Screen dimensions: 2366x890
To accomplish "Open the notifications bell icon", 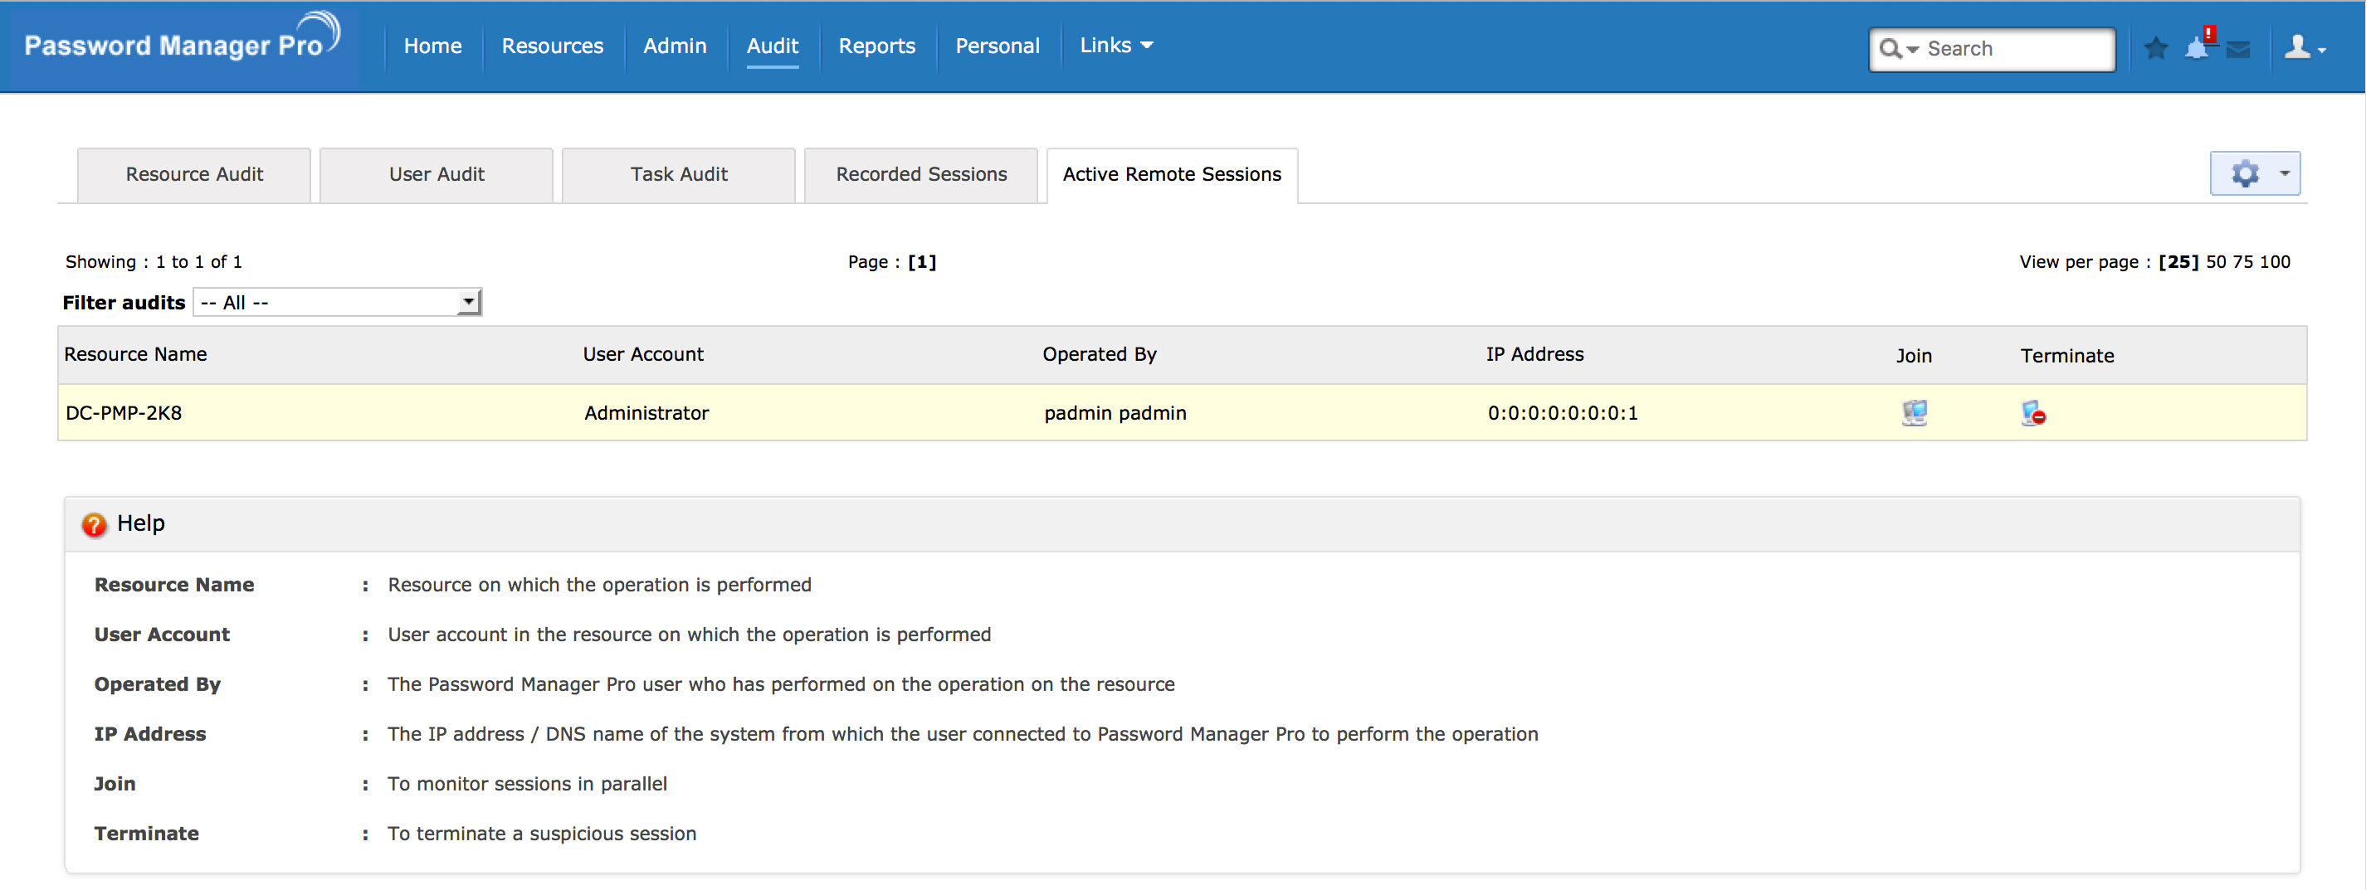I will click(2197, 48).
